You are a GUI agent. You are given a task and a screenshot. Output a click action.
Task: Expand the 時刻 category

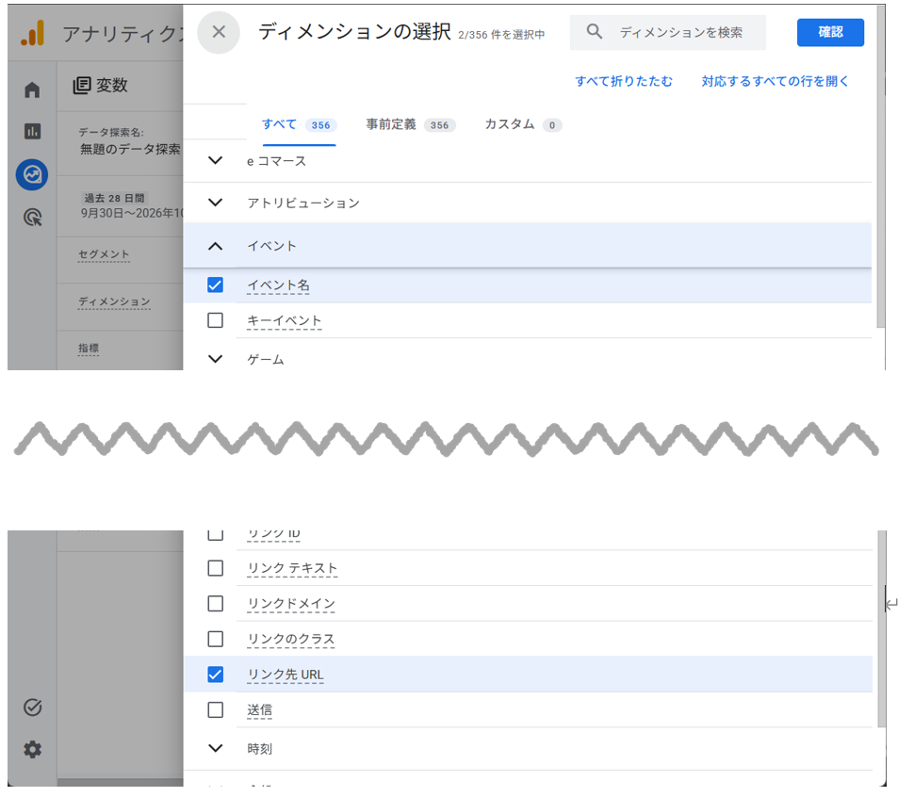pyautogui.click(x=216, y=748)
